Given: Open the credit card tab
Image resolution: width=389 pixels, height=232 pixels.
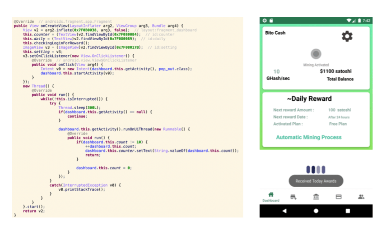Looking at the screenshot, I should pyautogui.click(x=339, y=197).
